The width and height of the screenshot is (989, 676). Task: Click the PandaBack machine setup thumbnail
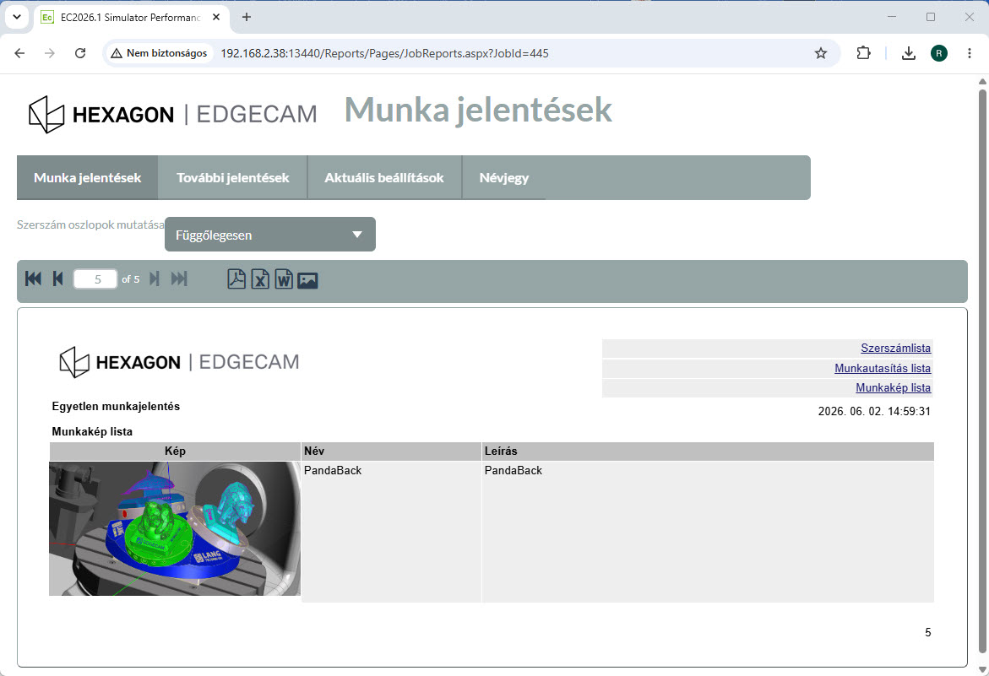click(x=175, y=528)
